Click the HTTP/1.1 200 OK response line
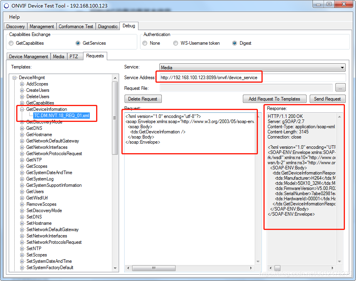 coord(285,116)
